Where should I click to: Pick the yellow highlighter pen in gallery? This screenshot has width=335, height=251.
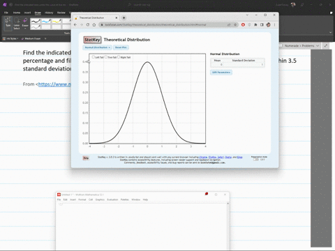pyautogui.click(x=57, y=21)
